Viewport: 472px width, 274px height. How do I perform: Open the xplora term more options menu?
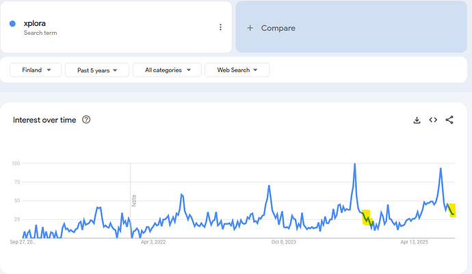[x=220, y=27]
